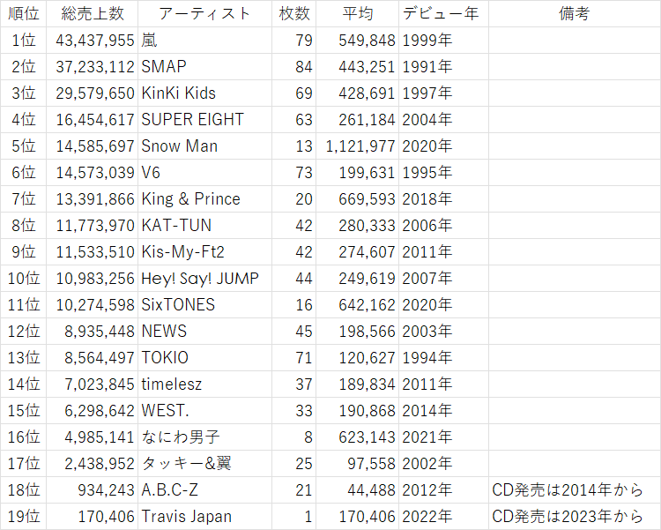Click the artist cell Kis-My-Ft2
This screenshot has width=661, height=530.
pyautogui.click(x=204, y=252)
